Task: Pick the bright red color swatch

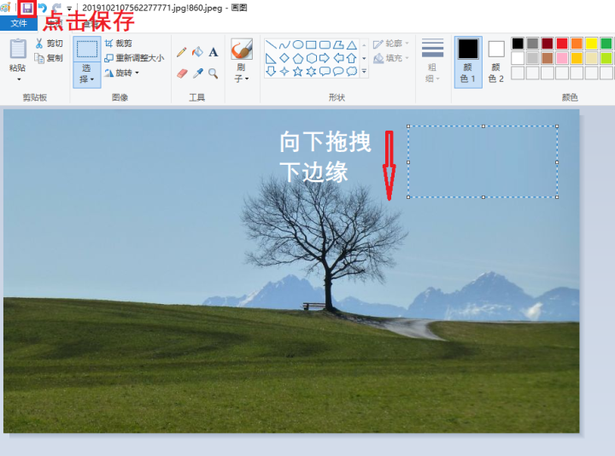Action: tap(562, 44)
